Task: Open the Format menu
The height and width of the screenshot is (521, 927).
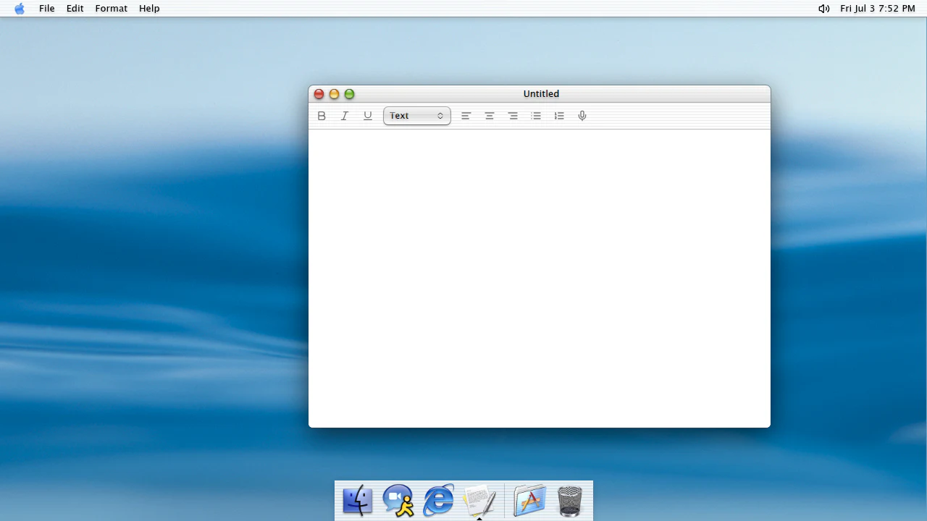Action: coord(112,9)
